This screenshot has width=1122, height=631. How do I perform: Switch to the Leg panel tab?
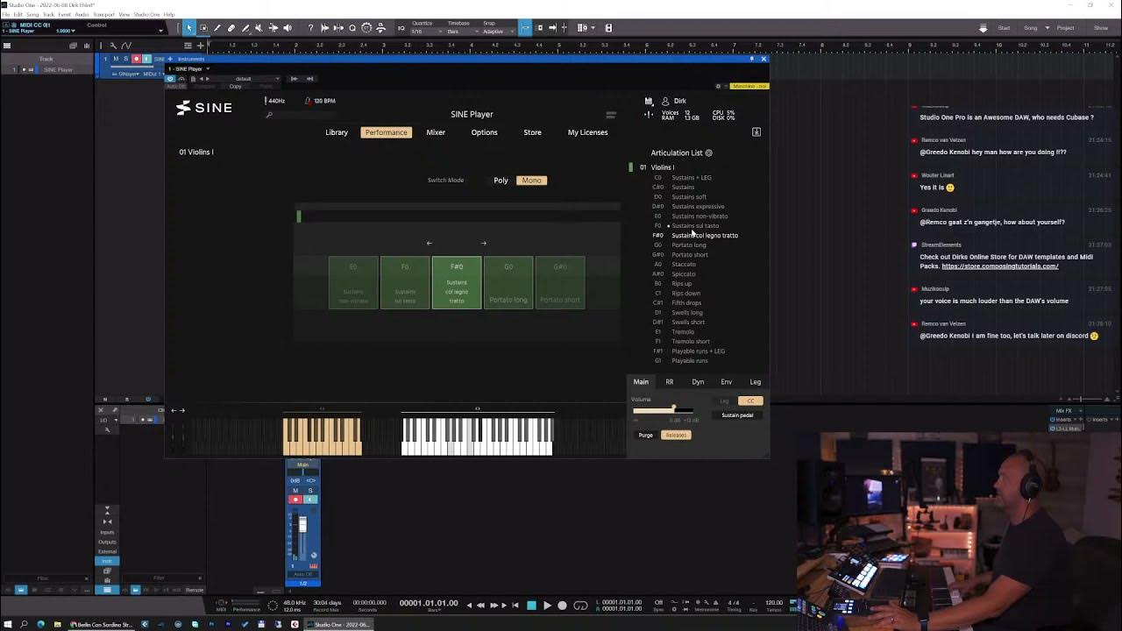pyautogui.click(x=756, y=382)
